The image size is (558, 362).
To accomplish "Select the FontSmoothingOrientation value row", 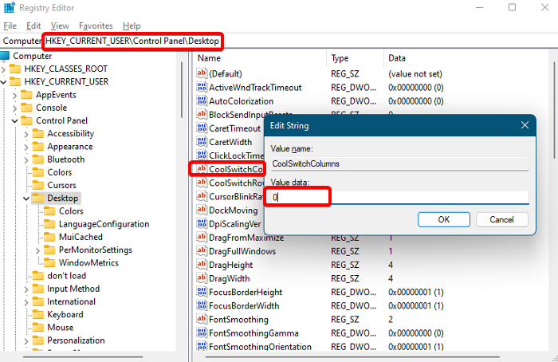I will click(x=371, y=346).
